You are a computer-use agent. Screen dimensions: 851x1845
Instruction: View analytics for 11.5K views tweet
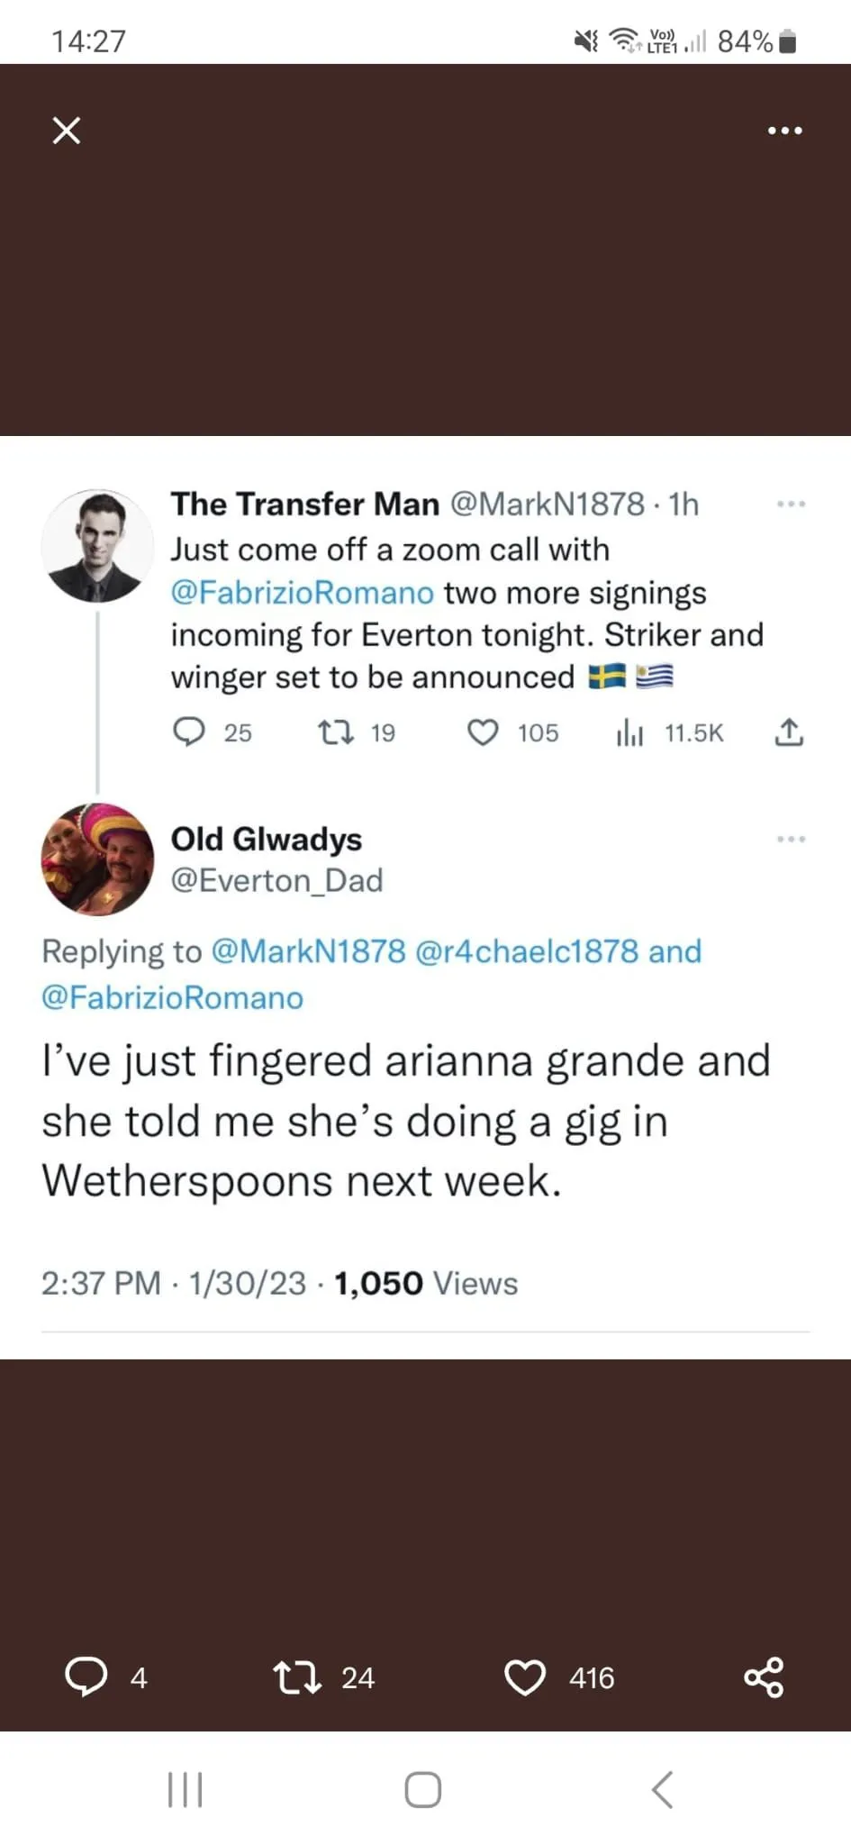[630, 733]
